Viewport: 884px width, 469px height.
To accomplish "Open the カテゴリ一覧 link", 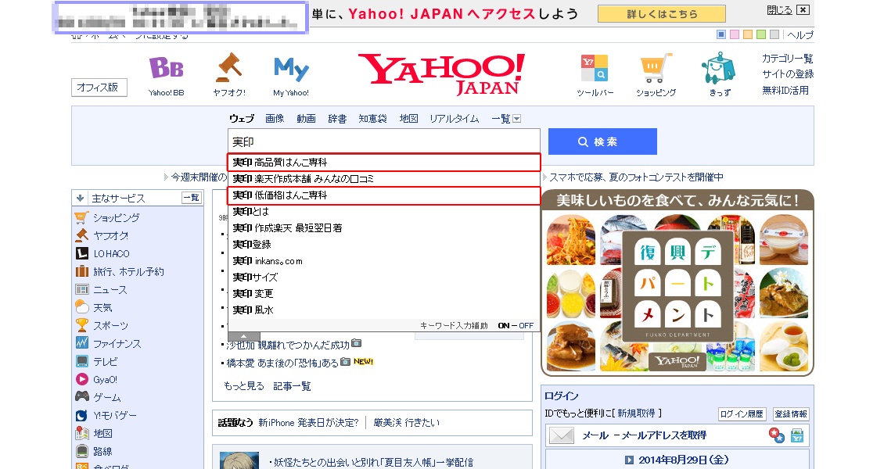I will 788,59.
